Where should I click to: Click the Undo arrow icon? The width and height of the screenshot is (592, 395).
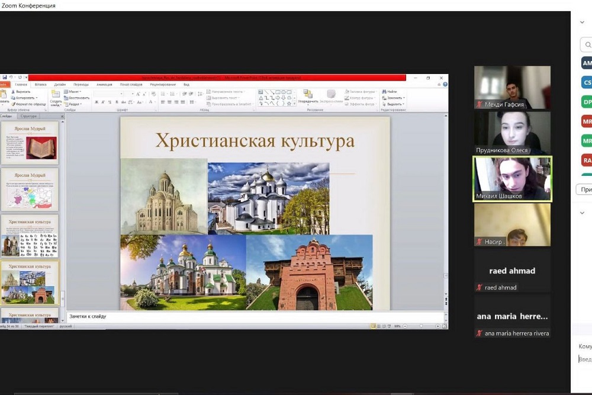[x=12, y=78]
